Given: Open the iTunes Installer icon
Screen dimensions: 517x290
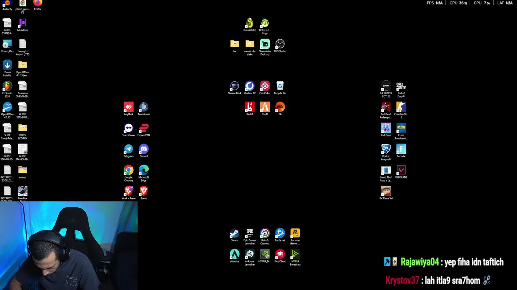Looking at the screenshot, I should [x=7, y=68].
